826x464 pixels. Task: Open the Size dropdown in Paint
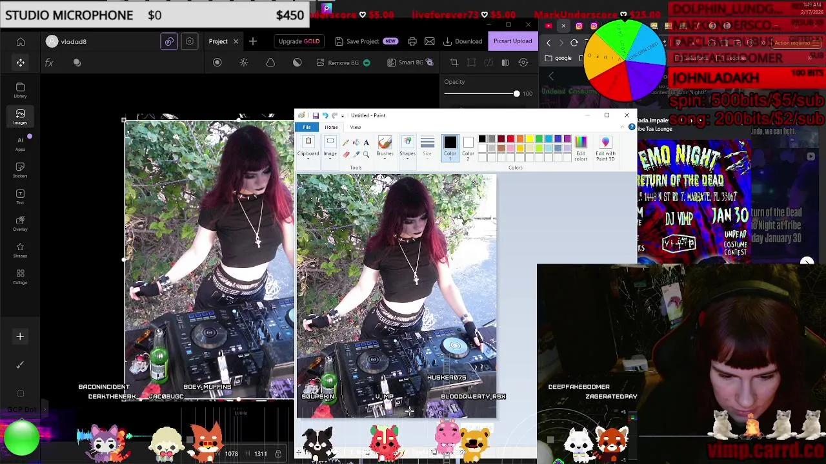(427, 148)
